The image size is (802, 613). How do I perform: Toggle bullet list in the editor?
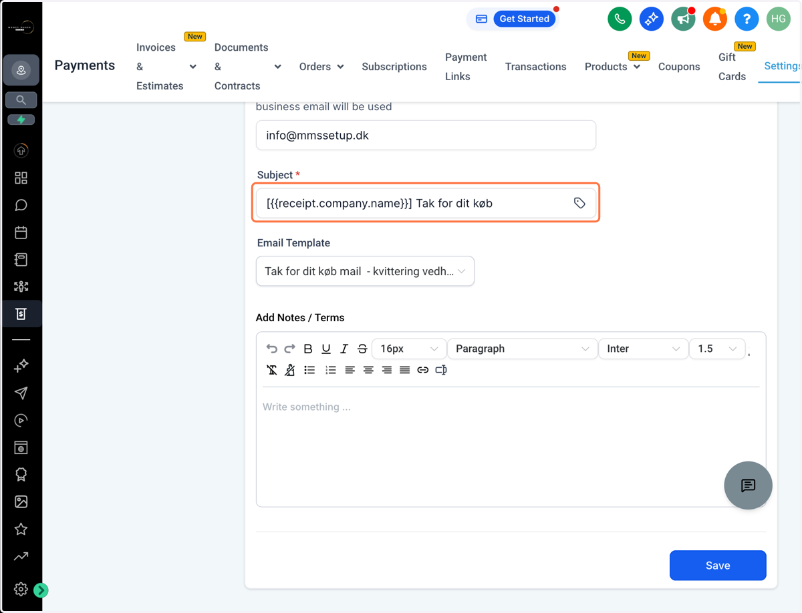[309, 370]
